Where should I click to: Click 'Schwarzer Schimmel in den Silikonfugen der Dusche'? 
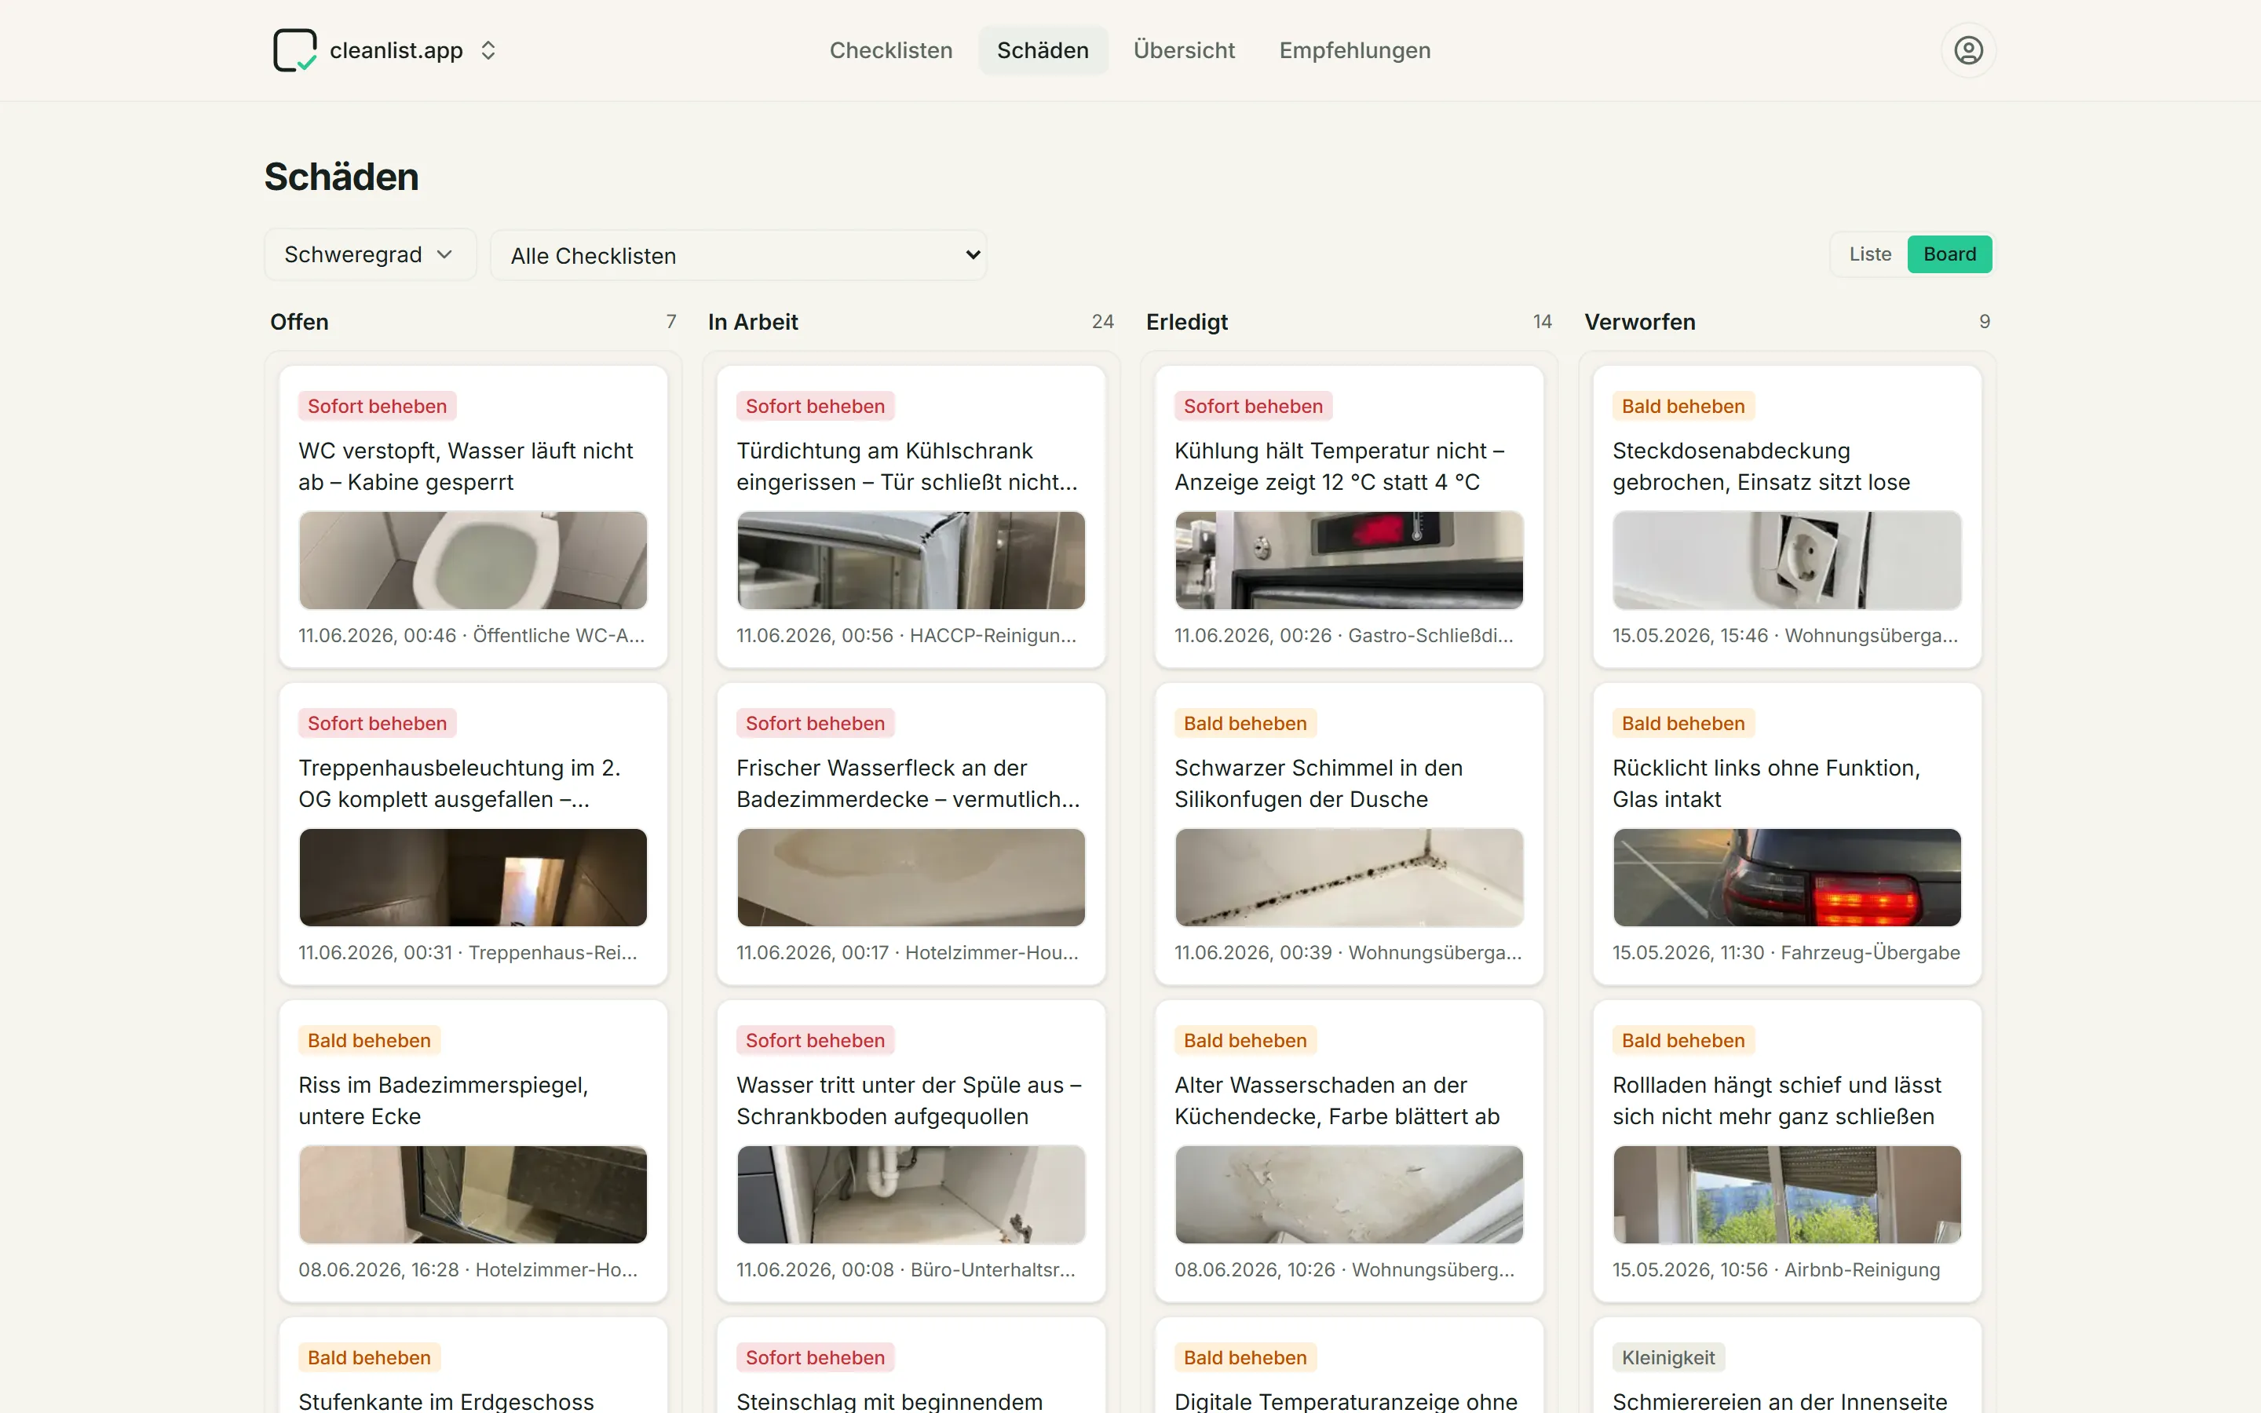pos(1318,783)
